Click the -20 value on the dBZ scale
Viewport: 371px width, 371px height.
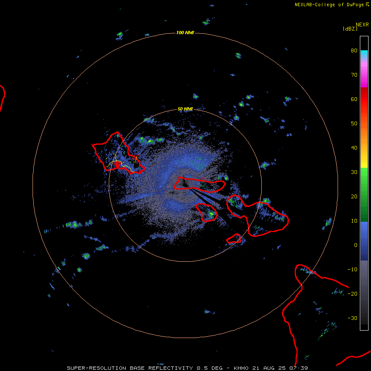tap(352, 294)
